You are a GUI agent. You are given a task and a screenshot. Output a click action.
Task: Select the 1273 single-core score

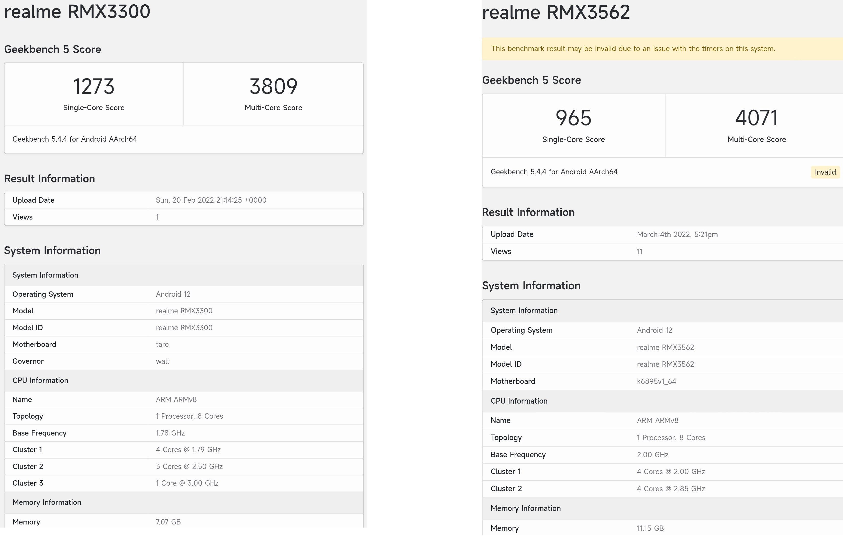point(94,86)
